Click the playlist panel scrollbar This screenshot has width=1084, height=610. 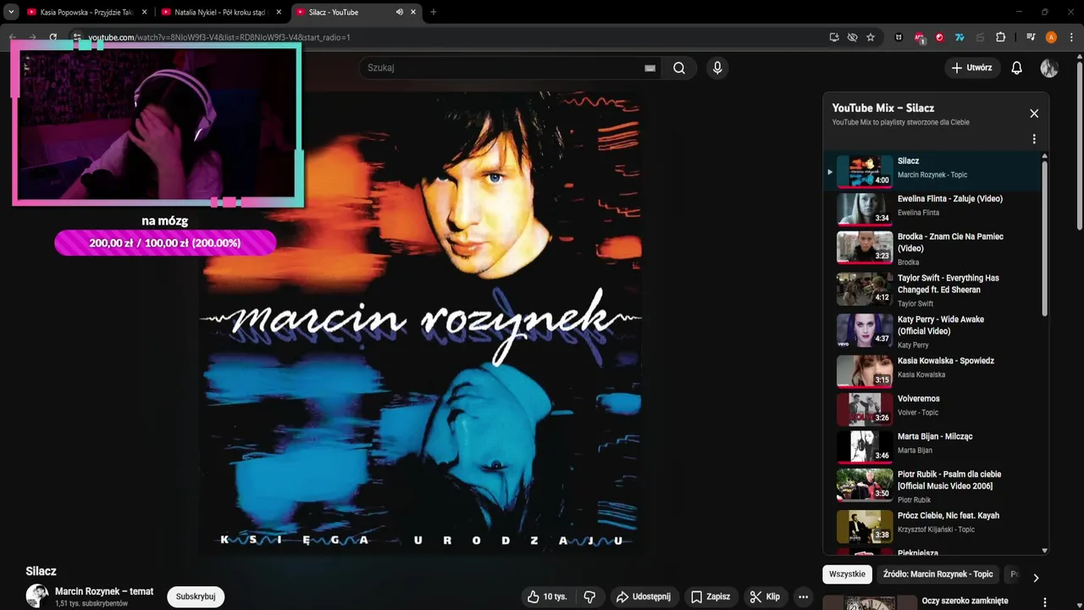[x=1044, y=237]
